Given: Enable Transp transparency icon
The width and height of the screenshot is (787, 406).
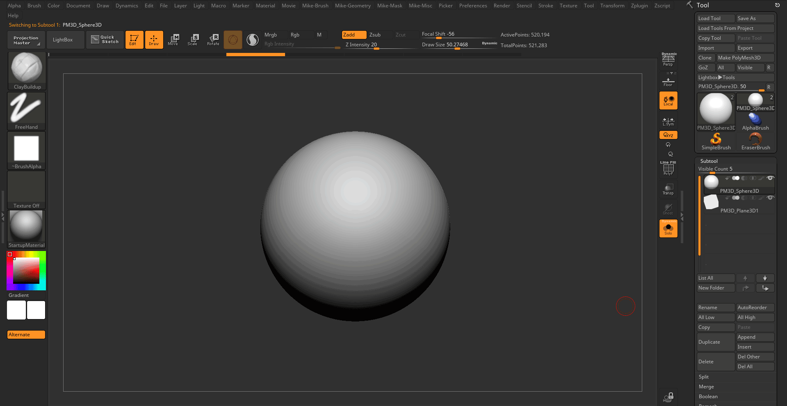Looking at the screenshot, I should point(668,189).
